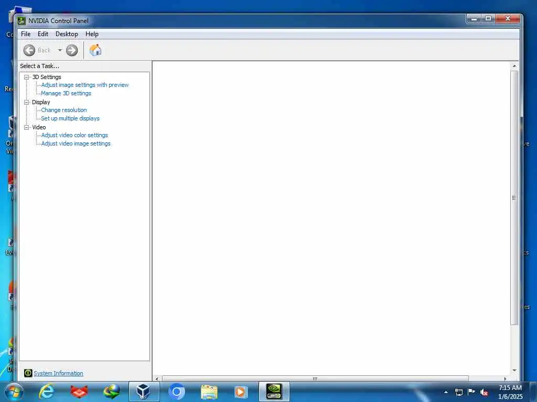
Task: Click the horizontal scrollbar right arrow
Action: 506,379
